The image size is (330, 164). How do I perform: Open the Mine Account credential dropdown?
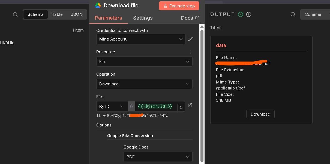(x=141, y=39)
